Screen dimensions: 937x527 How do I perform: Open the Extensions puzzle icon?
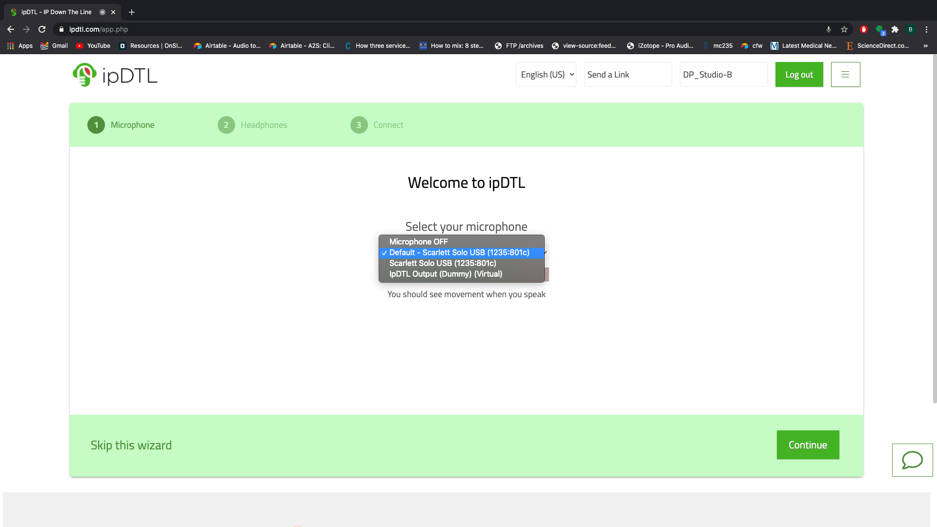895,29
